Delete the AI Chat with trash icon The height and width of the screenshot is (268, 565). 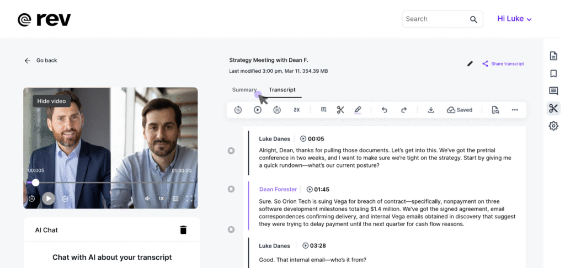tap(183, 230)
